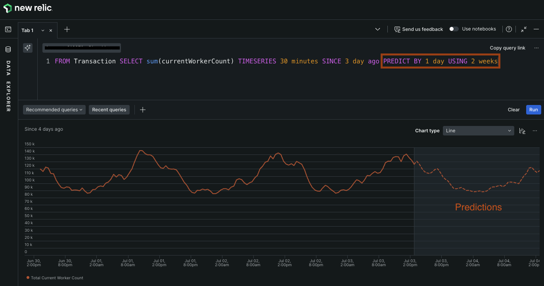Screen dimensions: 544x286
Task: Open the help question mark icon
Action: (x=509, y=29)
